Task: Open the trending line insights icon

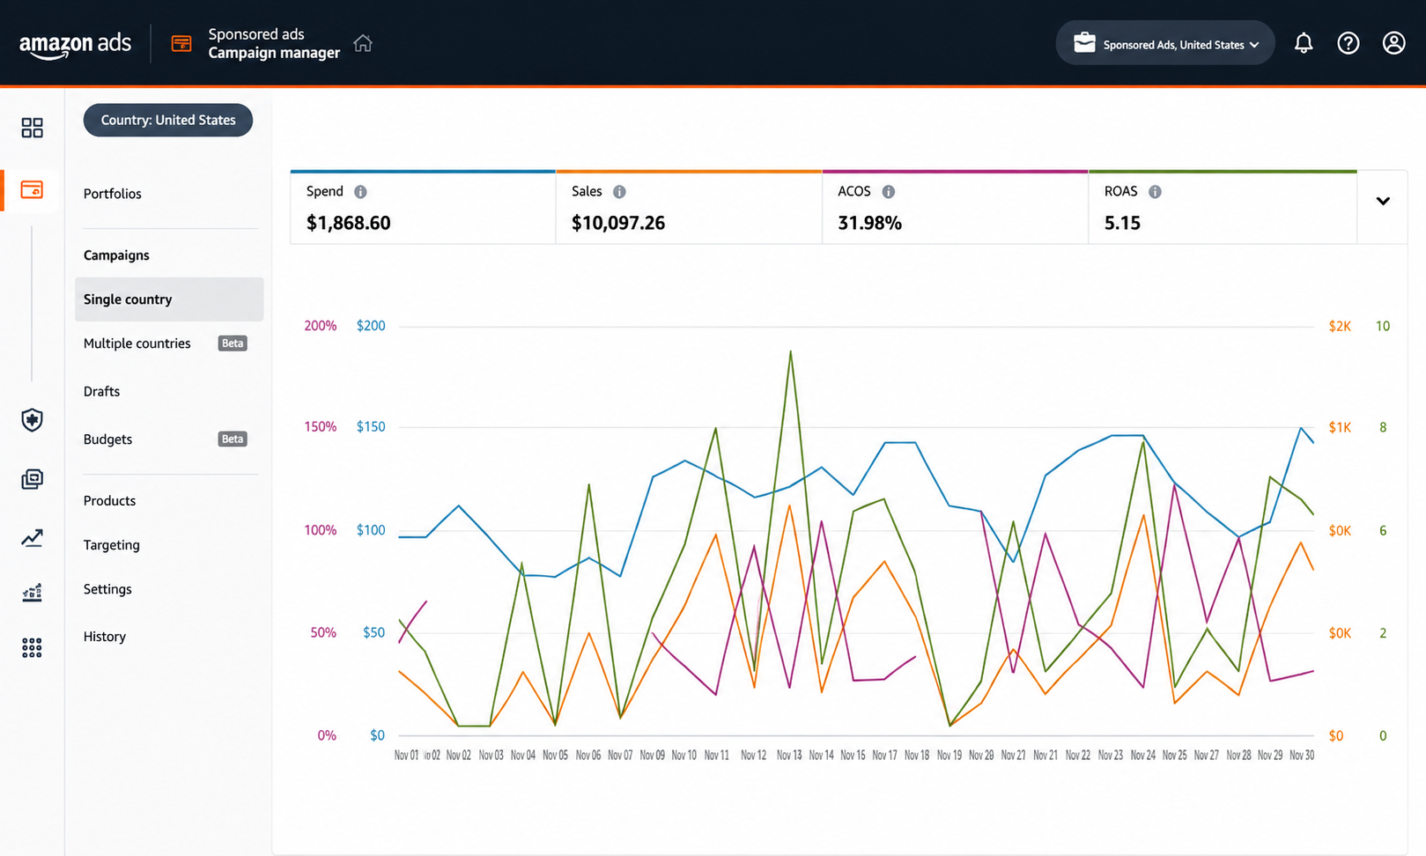Action: 32,538
